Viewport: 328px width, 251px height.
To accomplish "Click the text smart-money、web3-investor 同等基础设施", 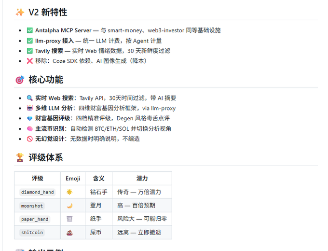I will coord(164,30).
